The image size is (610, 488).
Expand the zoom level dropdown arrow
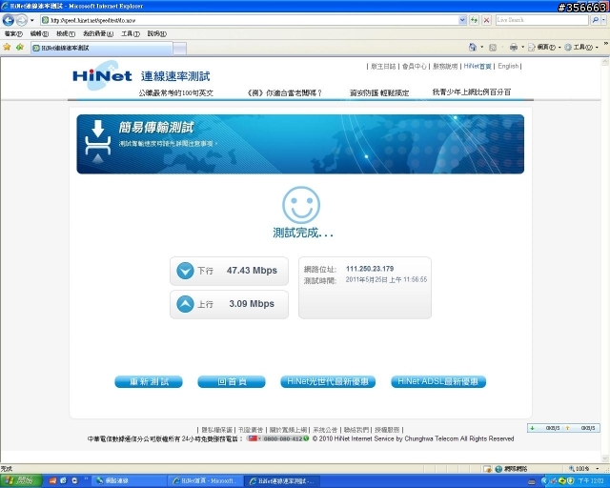[598, 469]
